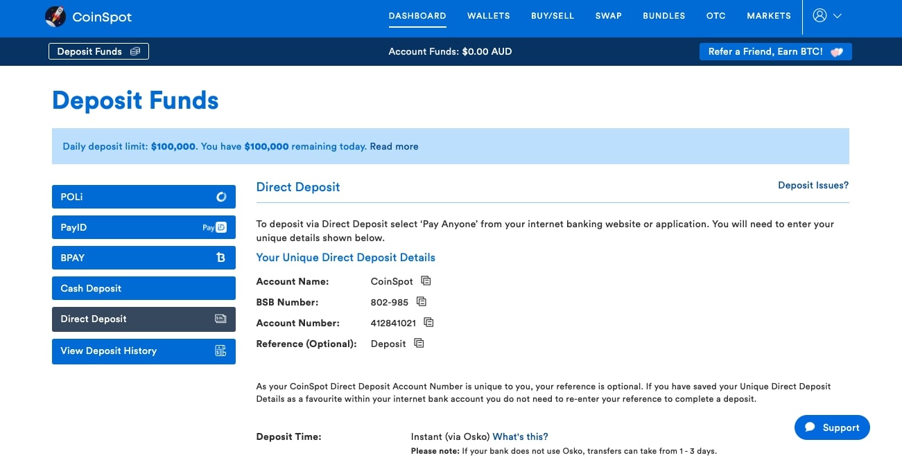Click Refer a Friend, Earn BTC button

pos(775,51)
